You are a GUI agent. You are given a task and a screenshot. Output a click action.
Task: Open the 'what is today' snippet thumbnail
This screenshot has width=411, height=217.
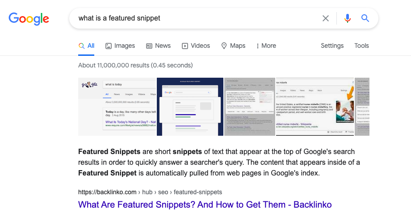[x=117, y=107]
